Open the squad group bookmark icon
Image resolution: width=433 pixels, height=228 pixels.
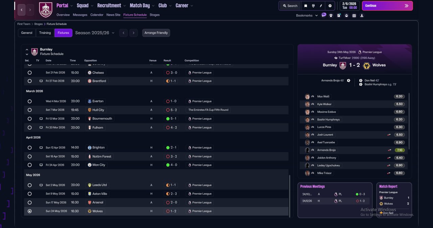[x=346, y=15]
